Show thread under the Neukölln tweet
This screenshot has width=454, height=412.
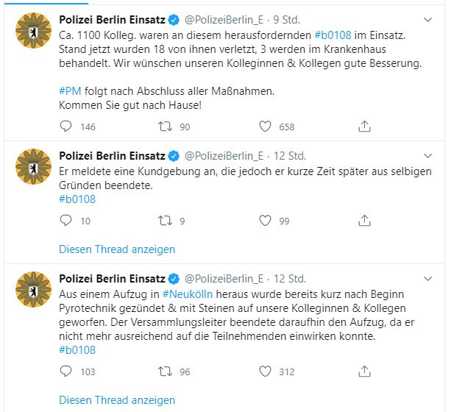117,400
